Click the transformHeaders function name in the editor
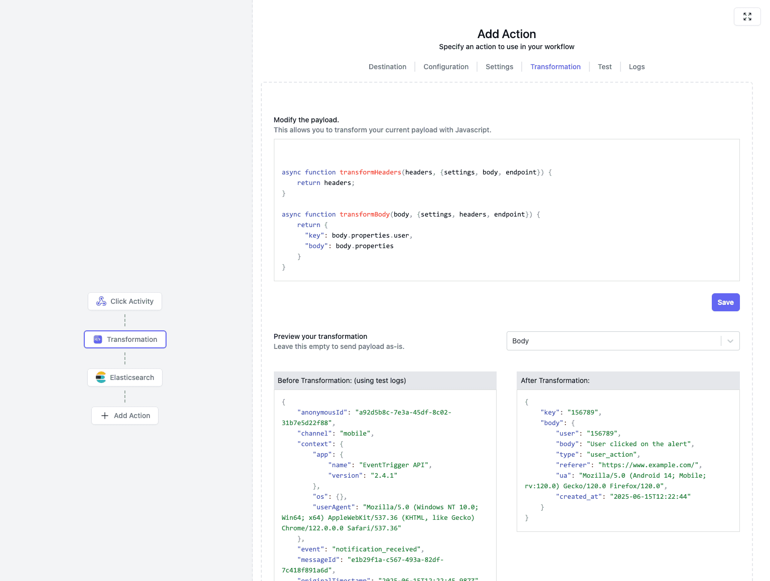This screenshot has width=770, height=581. click(370, 172)
